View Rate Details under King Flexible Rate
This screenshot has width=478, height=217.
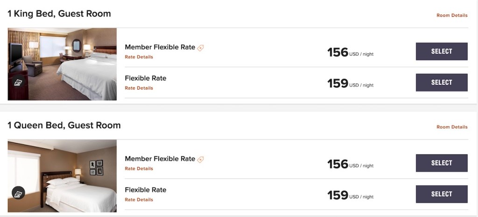coord(139,88)
